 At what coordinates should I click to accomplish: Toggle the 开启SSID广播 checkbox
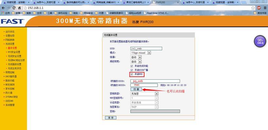(132, 70)
